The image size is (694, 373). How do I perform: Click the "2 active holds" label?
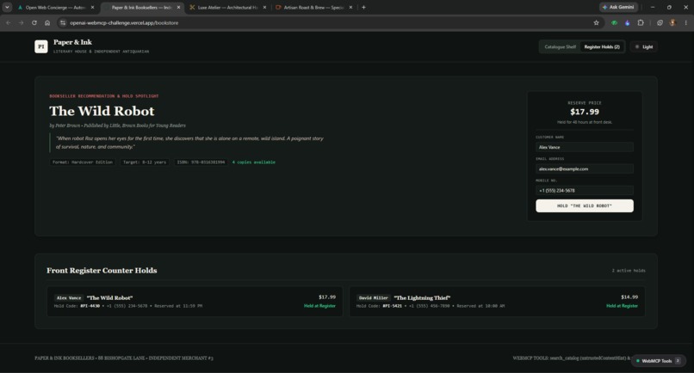[629, 271]
